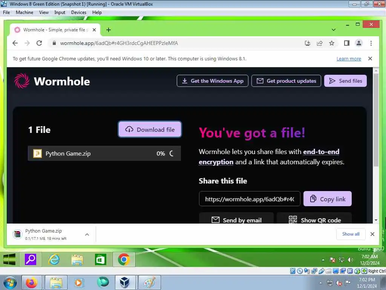Image resolution: width=386 pixels, height=290 pixels.
Task: Click Send by email button
Action: (x=236, y=219)
